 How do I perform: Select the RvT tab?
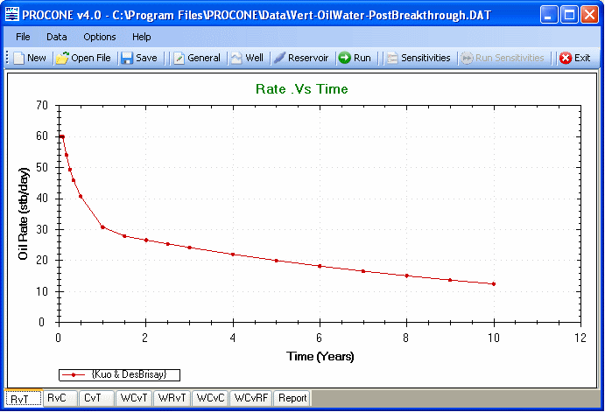click(x=24, y=398)
